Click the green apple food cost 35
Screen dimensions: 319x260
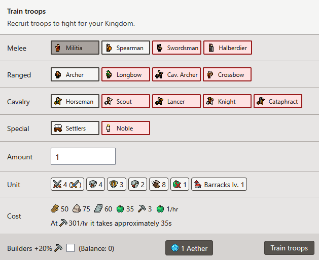(120, 208)
